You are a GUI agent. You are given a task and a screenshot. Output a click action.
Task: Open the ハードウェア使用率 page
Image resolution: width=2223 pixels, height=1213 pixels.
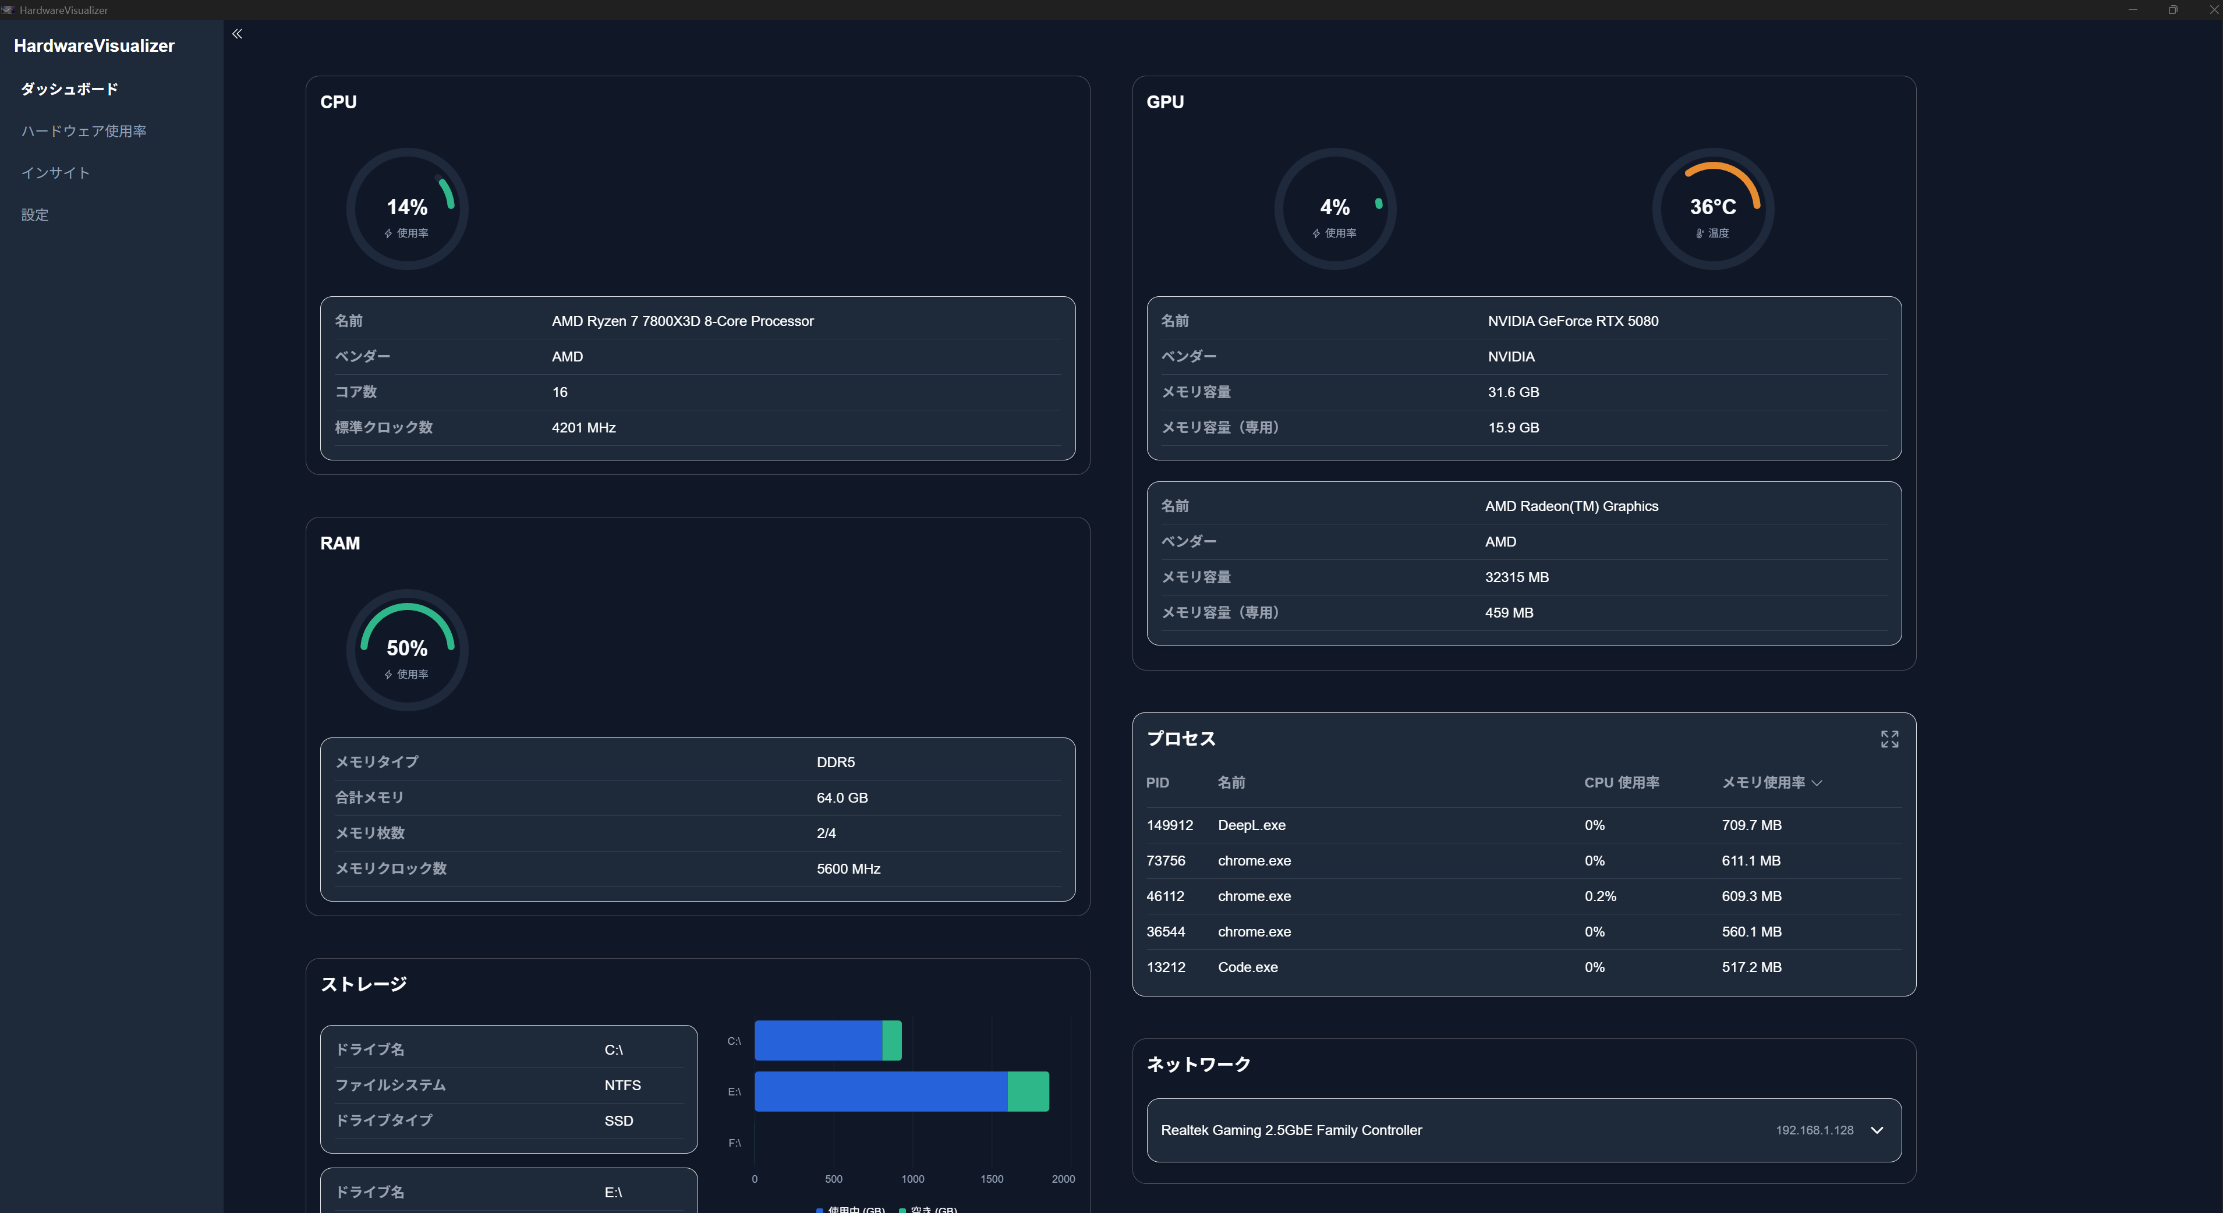(84, 131)
